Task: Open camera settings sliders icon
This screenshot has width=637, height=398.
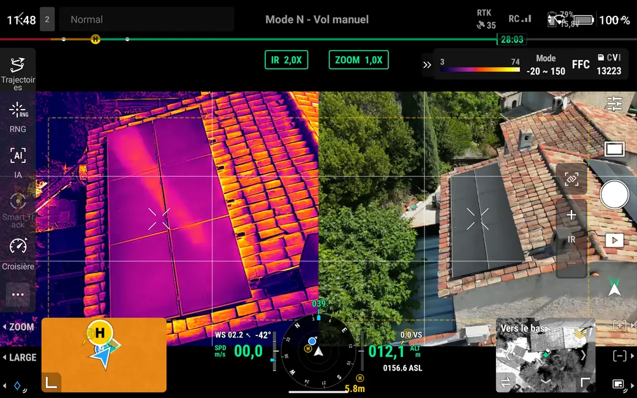Action: click(x=614, y=103)
